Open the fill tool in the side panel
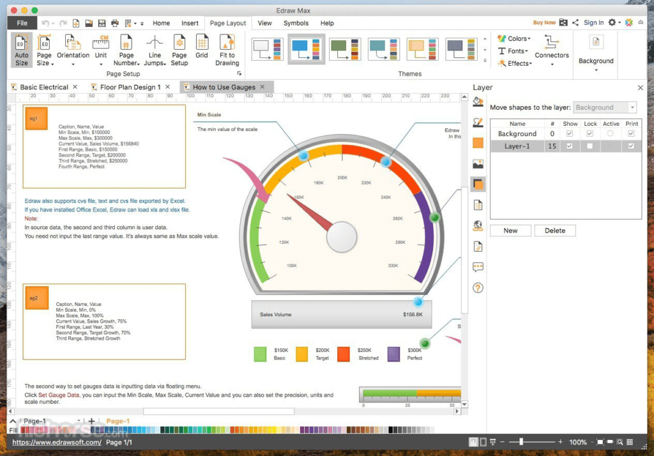This screenshot has height=456, width=654. point(478,102)
